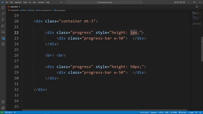The width and height of the screenshot is (203, 114).
Task: Open the Accounts menu icon
Action: coord(3,102)
